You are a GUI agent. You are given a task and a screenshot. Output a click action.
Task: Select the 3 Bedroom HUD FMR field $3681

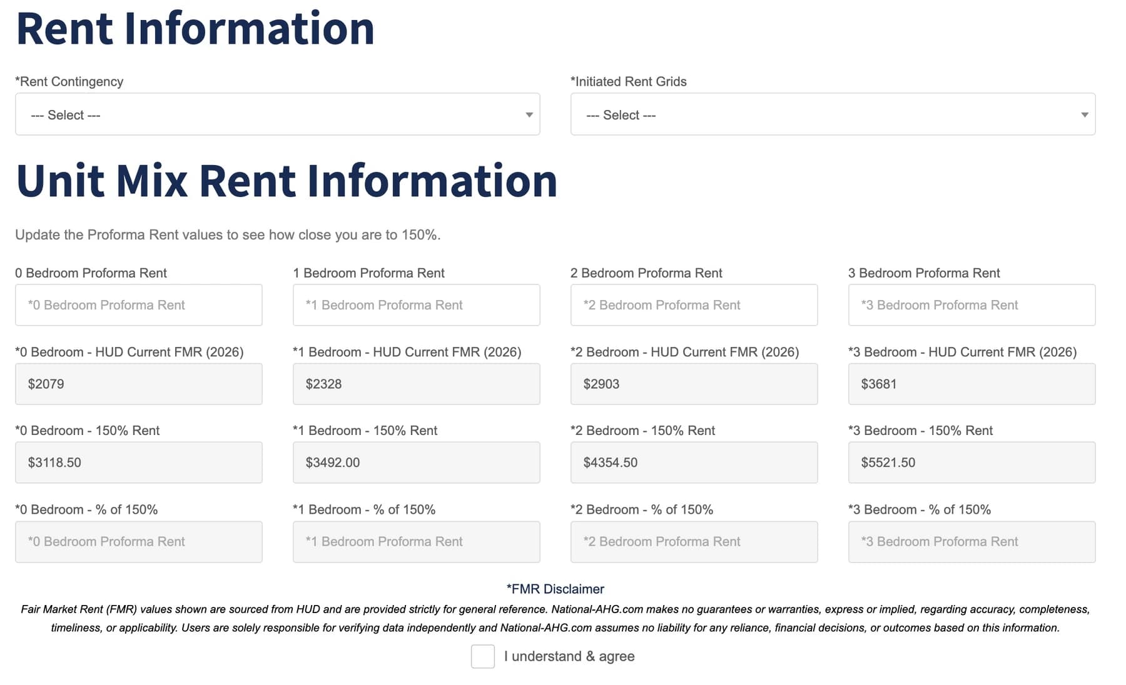(x=971, y=384)
